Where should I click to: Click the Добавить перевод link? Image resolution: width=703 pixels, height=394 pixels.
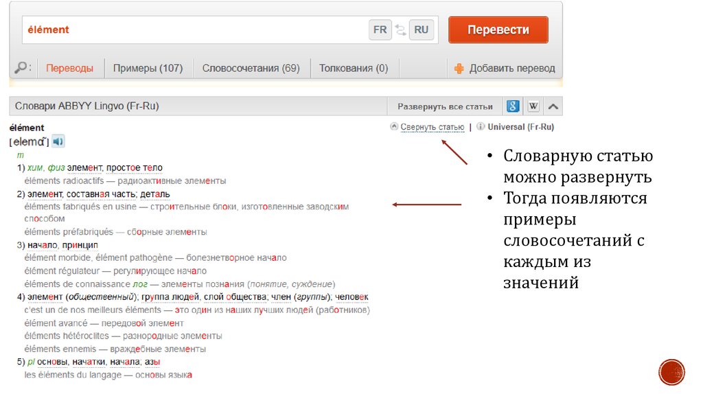point(511,69)
